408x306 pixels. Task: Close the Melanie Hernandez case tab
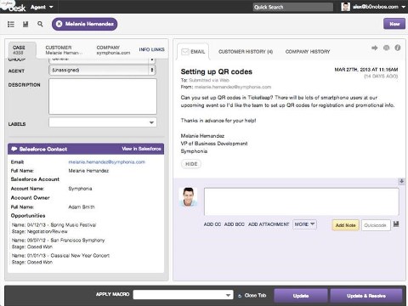coord(59,24)
